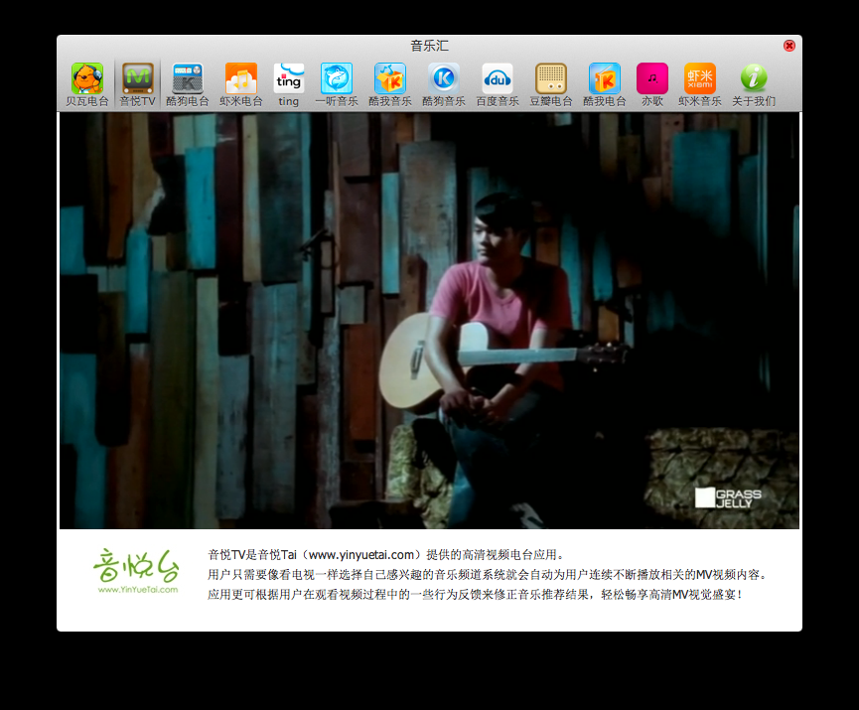Click the description line beginning 应用更可根据用户
This screenshot has width=859, height=710.
pyautogui.click(x=475, y=595)
